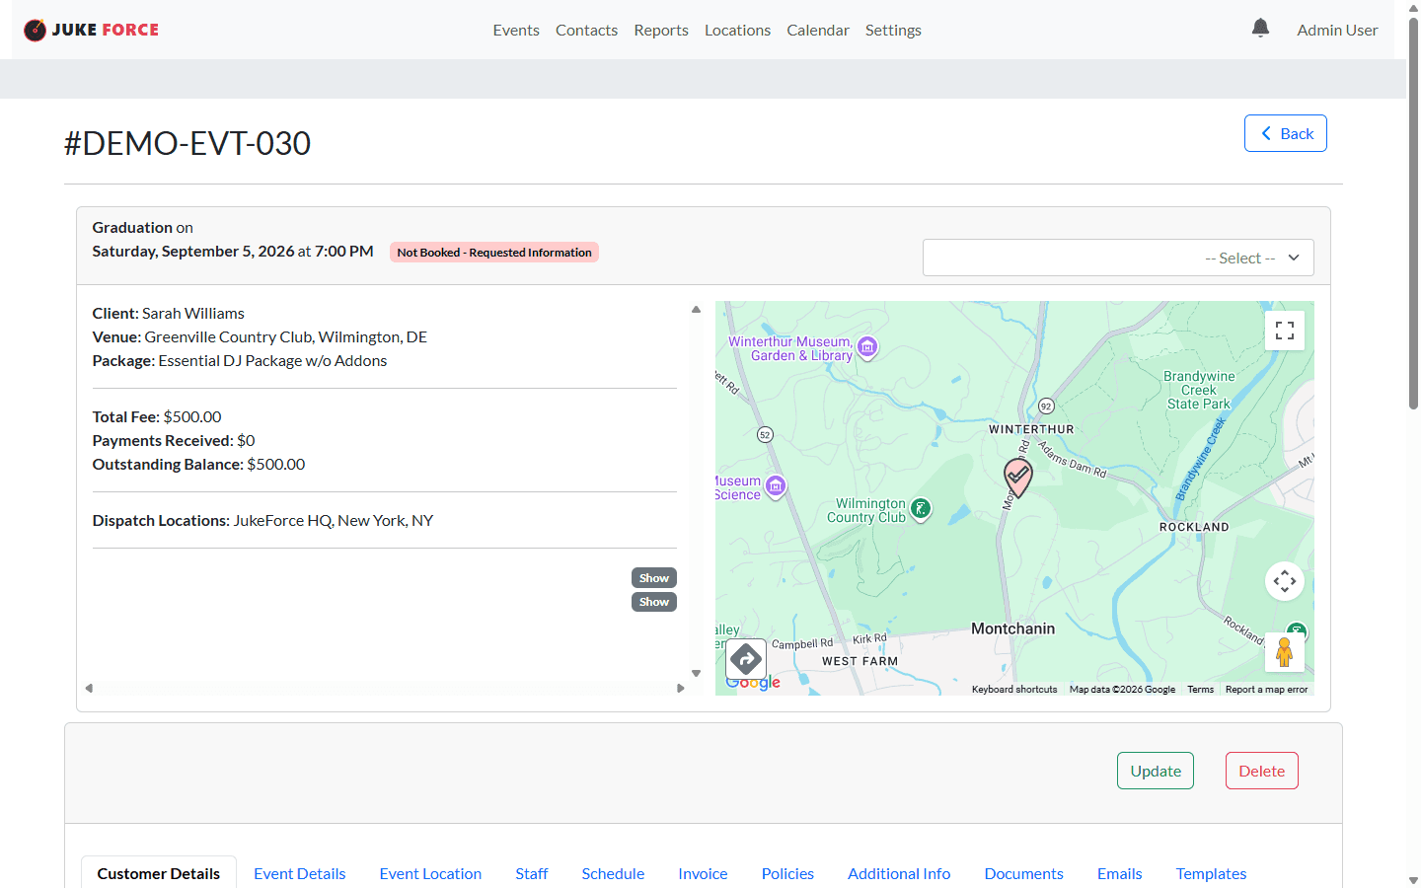Image resolution: width=1421 pixels, height=888 pixels.
Task: Toggle fullscreen map view
Action: point(1284,331)
